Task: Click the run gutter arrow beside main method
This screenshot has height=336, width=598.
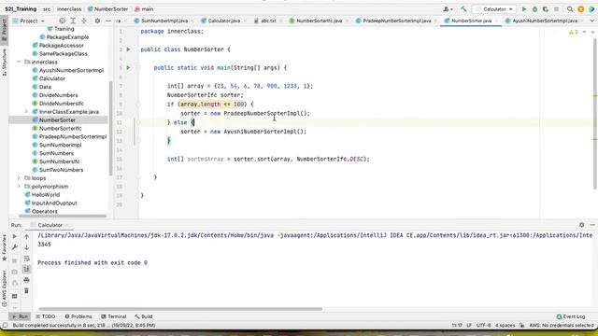Action: pos(128,68)
